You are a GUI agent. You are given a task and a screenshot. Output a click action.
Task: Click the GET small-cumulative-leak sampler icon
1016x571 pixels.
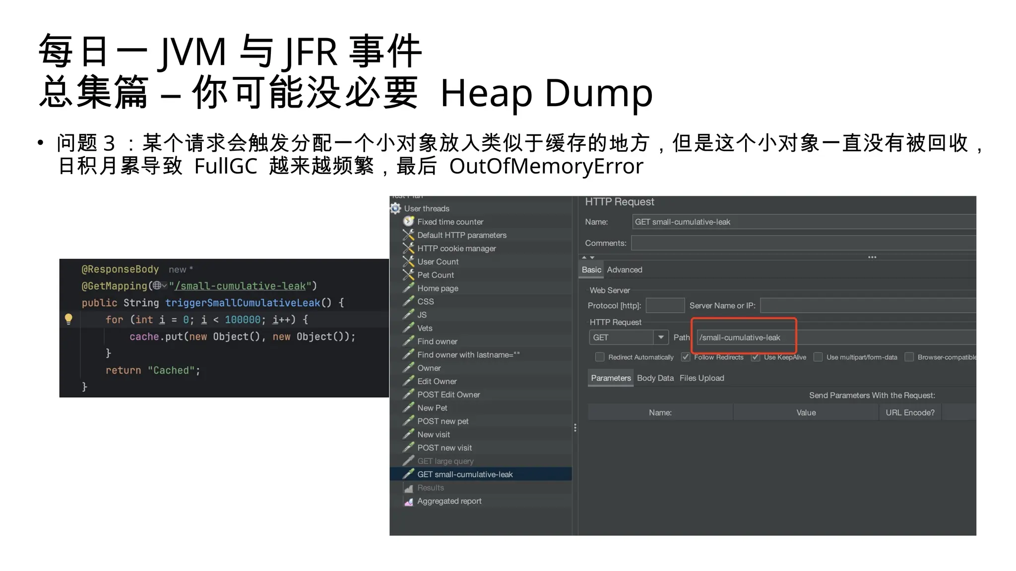click(x=408, y=474)
